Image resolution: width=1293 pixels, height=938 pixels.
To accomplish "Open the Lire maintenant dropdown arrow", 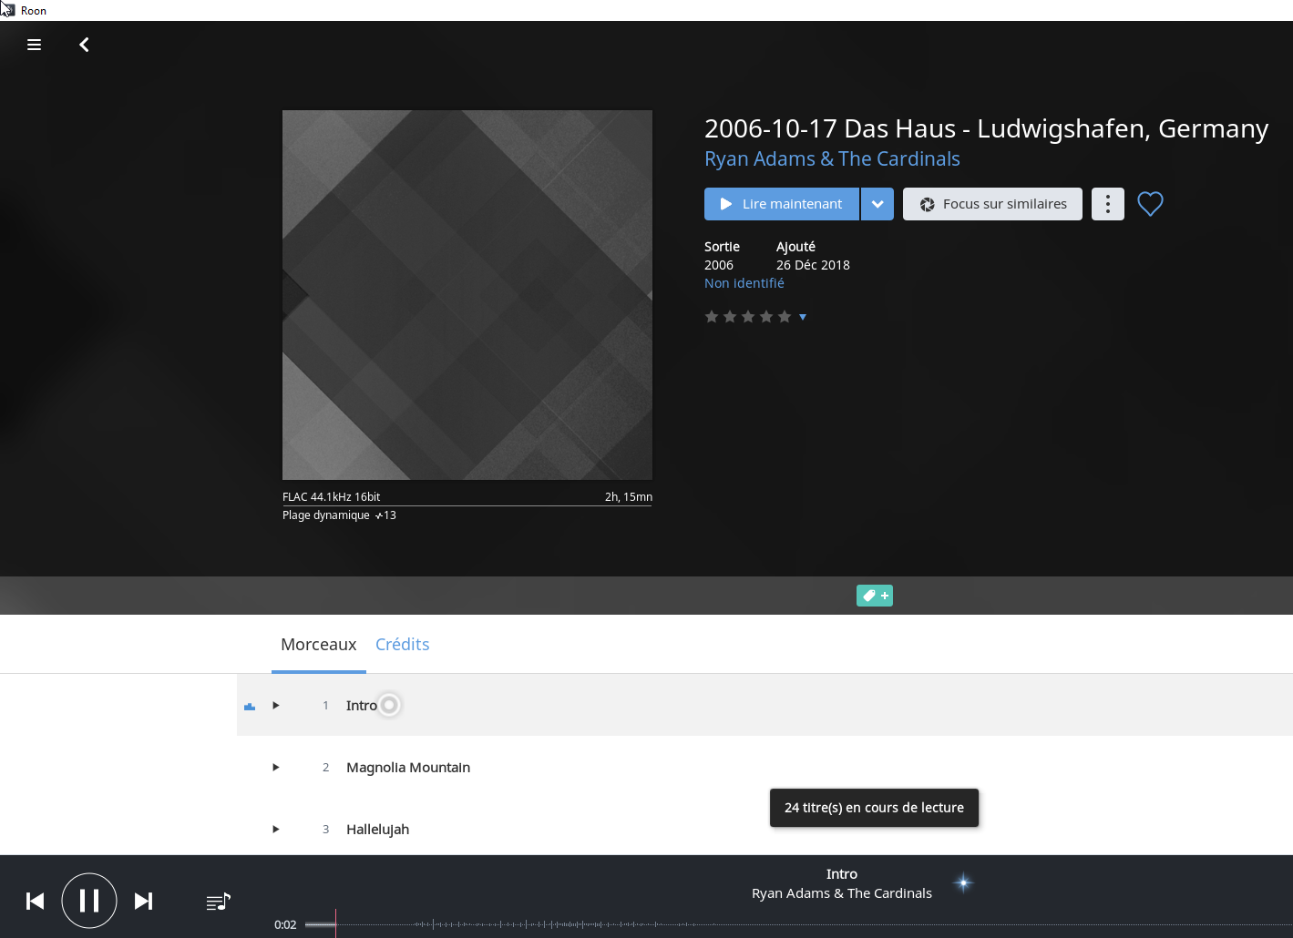I will pos(877,204).
